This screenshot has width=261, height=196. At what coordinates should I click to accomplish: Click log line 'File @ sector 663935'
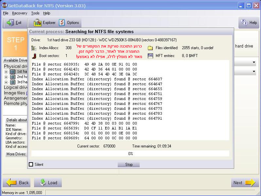click(84, 64)
